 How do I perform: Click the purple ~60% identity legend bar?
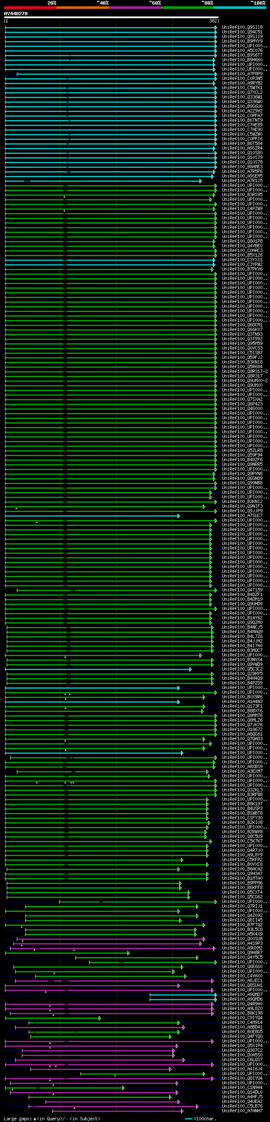point(135,8)
